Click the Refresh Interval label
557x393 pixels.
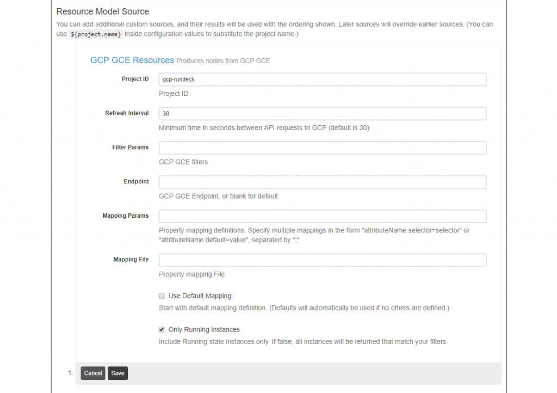(x=127, y=113)
